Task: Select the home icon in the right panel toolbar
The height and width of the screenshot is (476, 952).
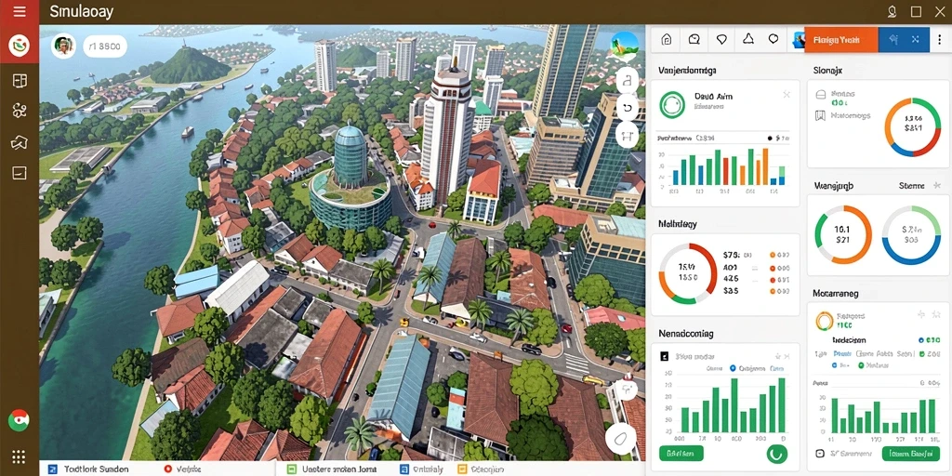Action: [666, 39]
